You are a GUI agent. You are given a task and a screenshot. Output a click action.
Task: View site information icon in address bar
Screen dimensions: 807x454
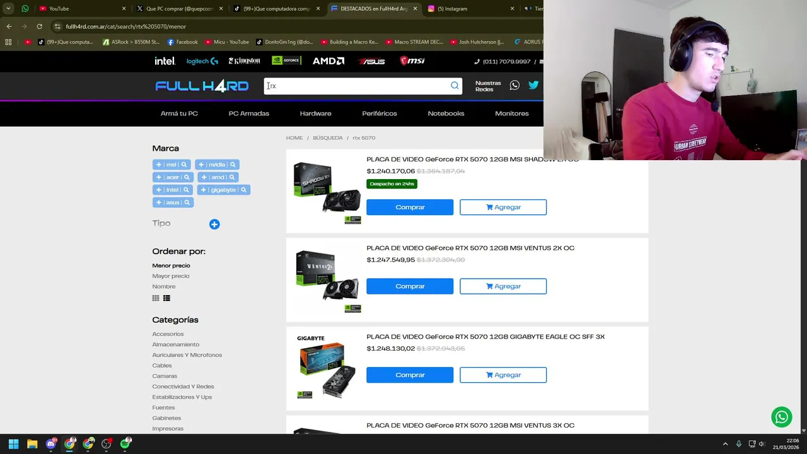pos(57,26)
